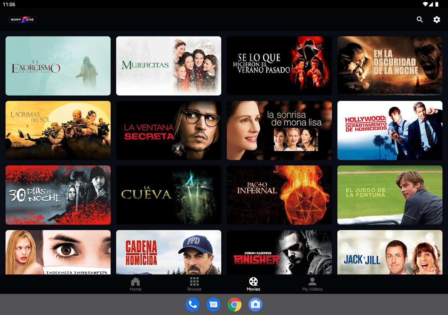Open Lagrimas Del Sol movie

tap(58, 130)
